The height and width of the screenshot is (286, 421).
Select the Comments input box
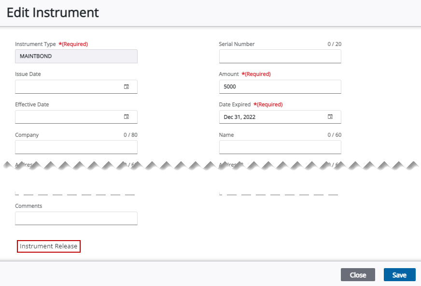click(76, 218)
